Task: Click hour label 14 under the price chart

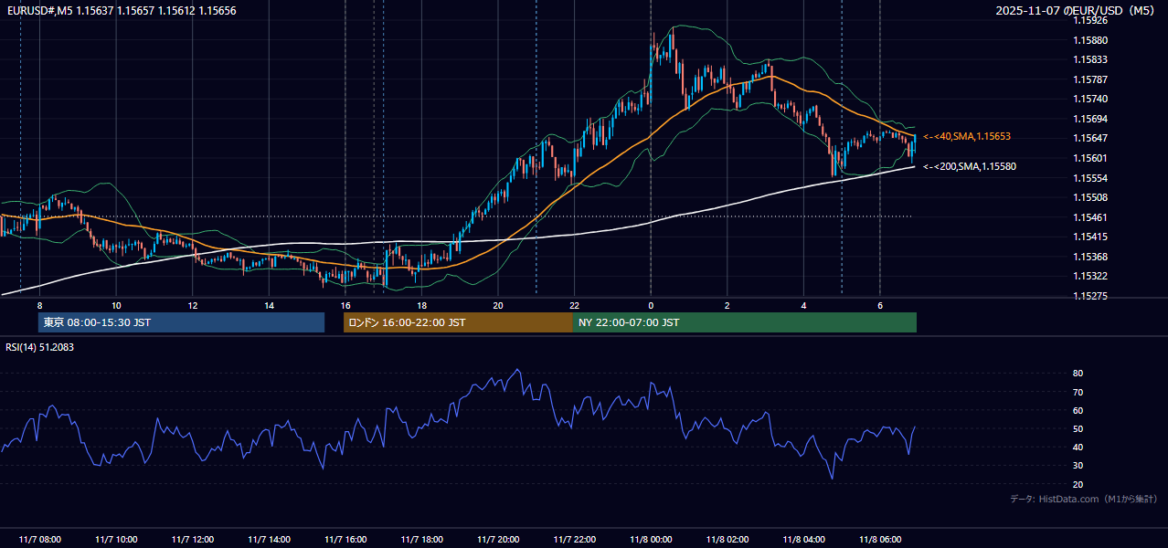Action: (269, 305)
